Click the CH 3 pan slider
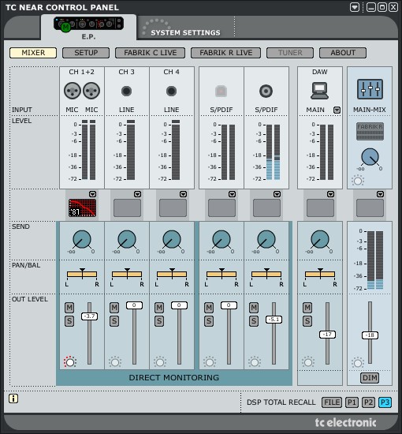Screen dimensions: 402x434 [x=127, y=274]
